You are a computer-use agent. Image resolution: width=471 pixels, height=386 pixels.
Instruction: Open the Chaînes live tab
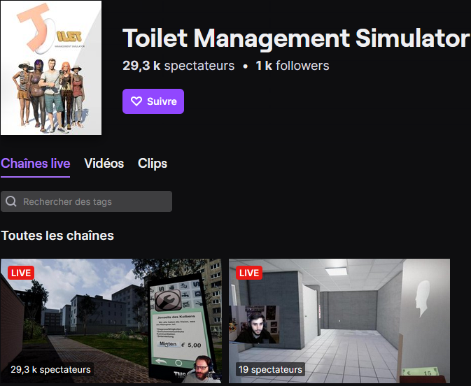[x=36, y=164]
